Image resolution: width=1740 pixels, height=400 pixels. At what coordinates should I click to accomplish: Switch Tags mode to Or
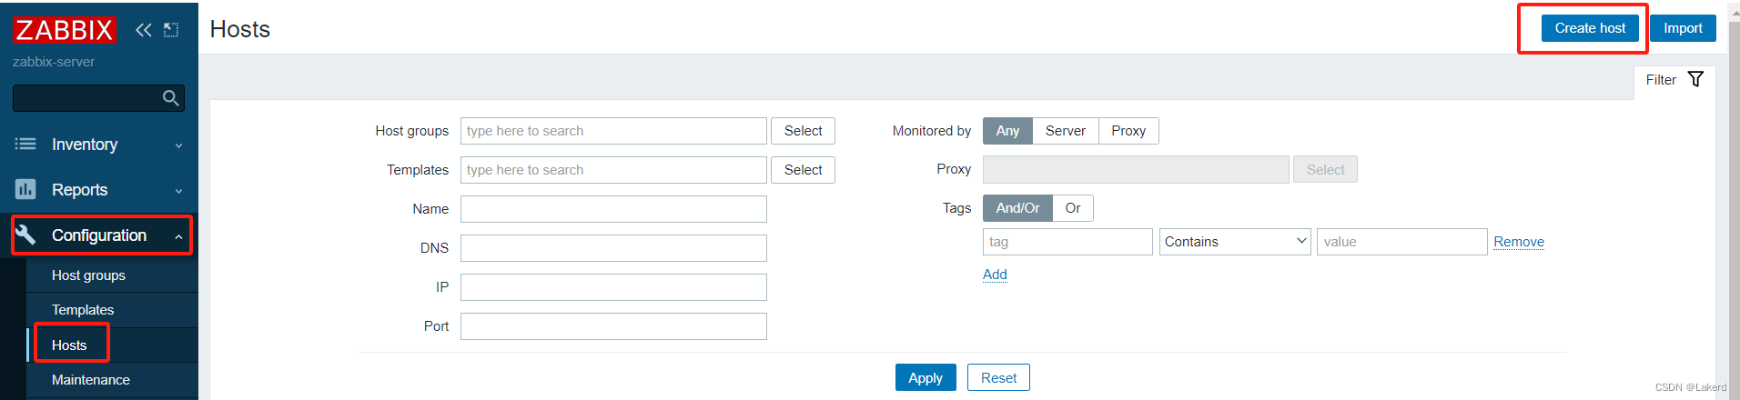point(1073,208)
